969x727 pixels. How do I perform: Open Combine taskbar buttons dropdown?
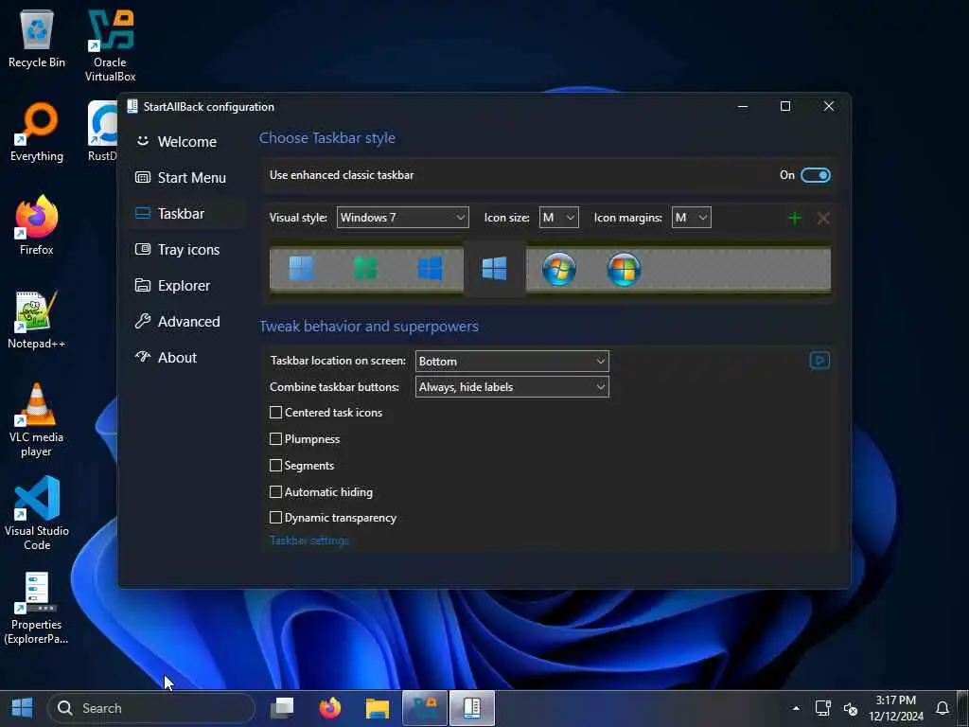click(x=512, y=387)
